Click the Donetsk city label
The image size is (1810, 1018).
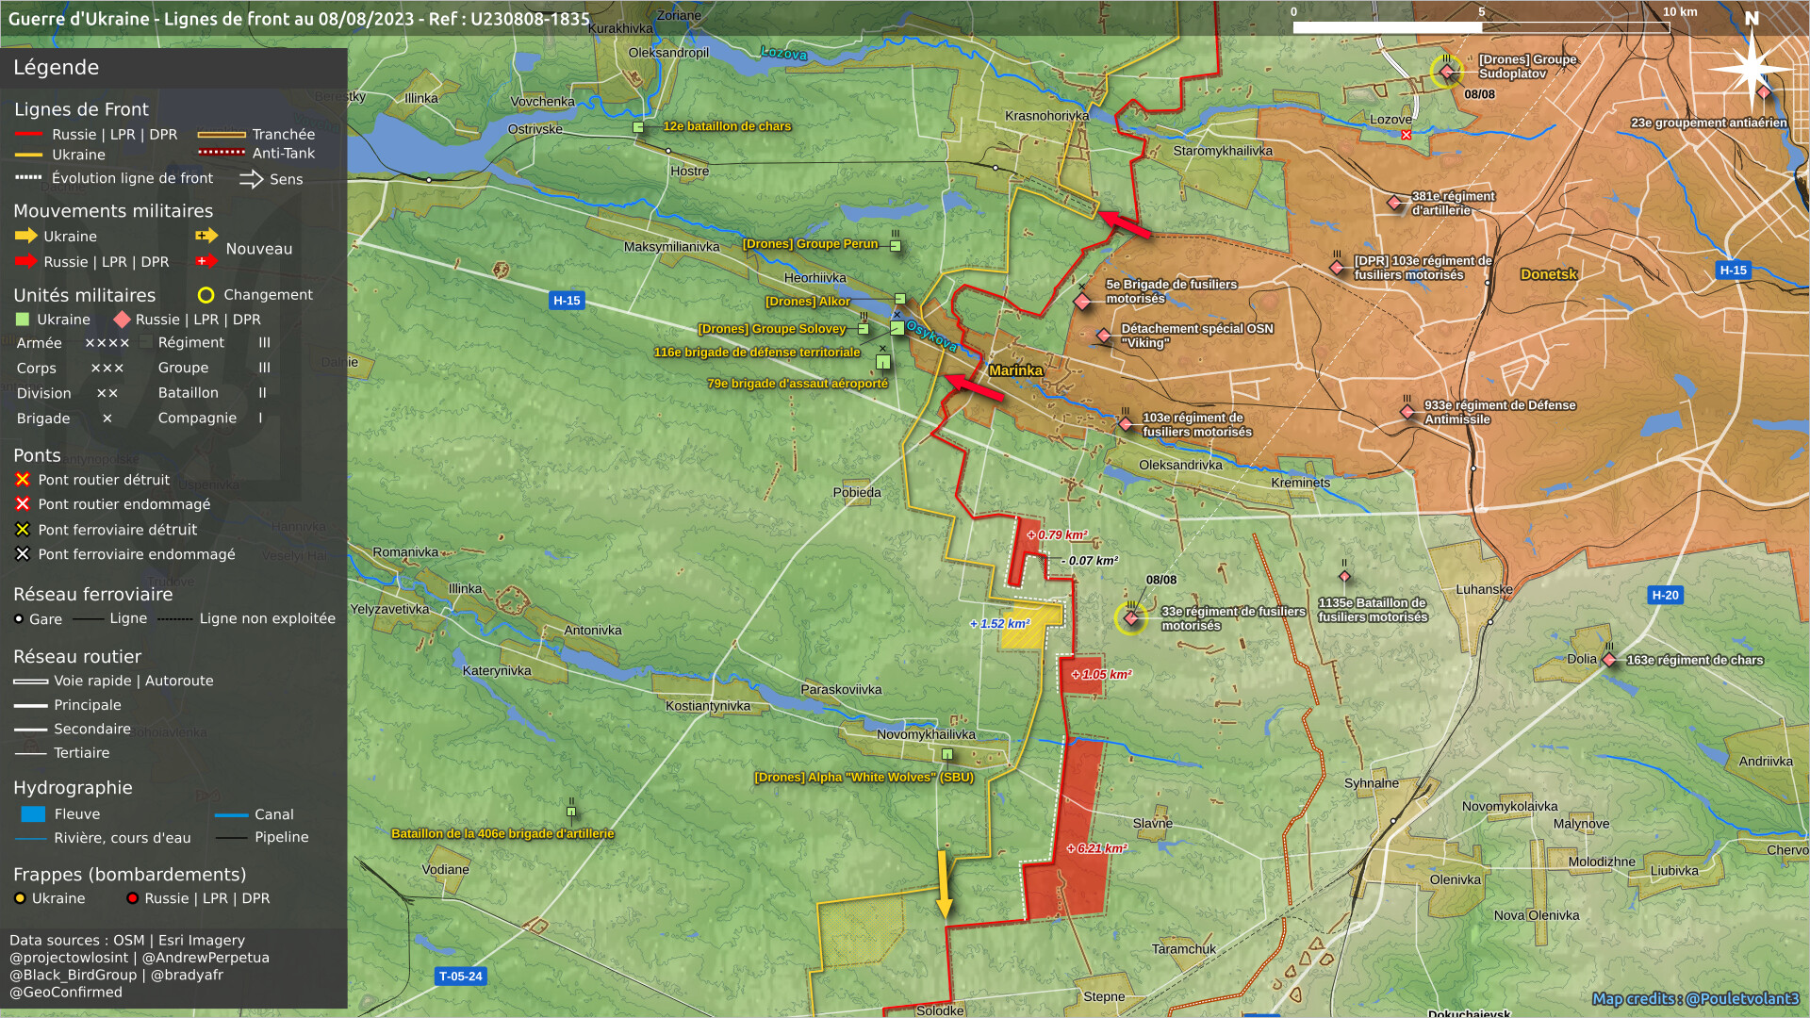point(1548,274)
